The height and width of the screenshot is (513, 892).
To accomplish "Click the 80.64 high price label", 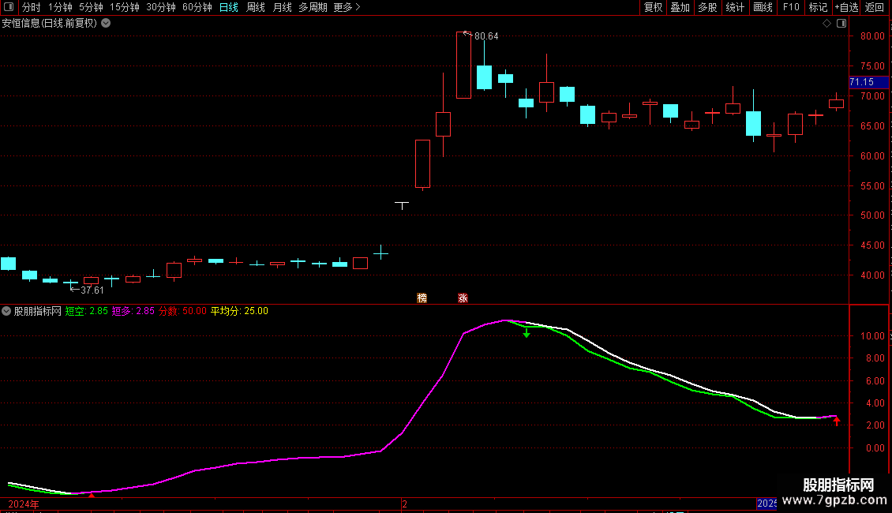I will (485, 36).
